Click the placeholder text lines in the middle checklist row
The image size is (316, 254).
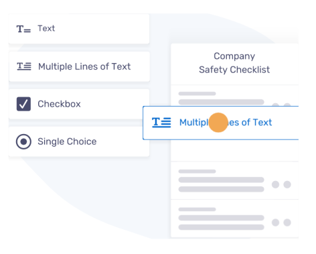[x=221, y=180]
